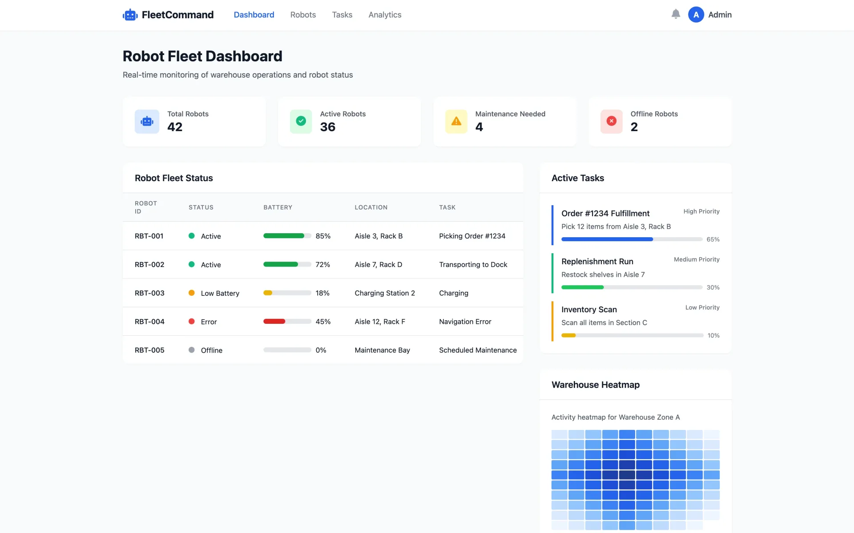Click the FleetCommand robot logo icon
The width and height of the screenshot is (854, 533).
(130, 15)
